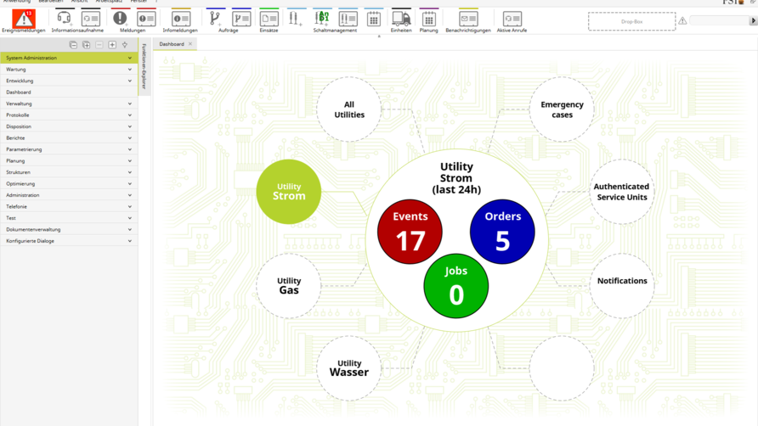Viewport: 758px width, 426px height.
Task: Click the Aktive Anrufe icon
Action: pos(512,18)
